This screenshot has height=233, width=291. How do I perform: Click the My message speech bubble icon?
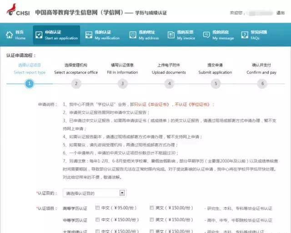[x=206, y=35]
